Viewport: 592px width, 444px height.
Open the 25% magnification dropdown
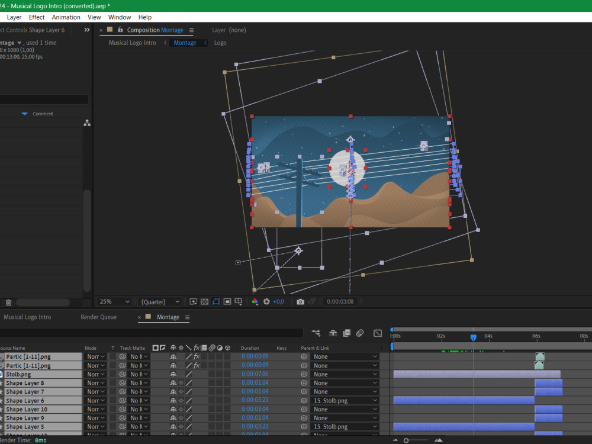114,301
